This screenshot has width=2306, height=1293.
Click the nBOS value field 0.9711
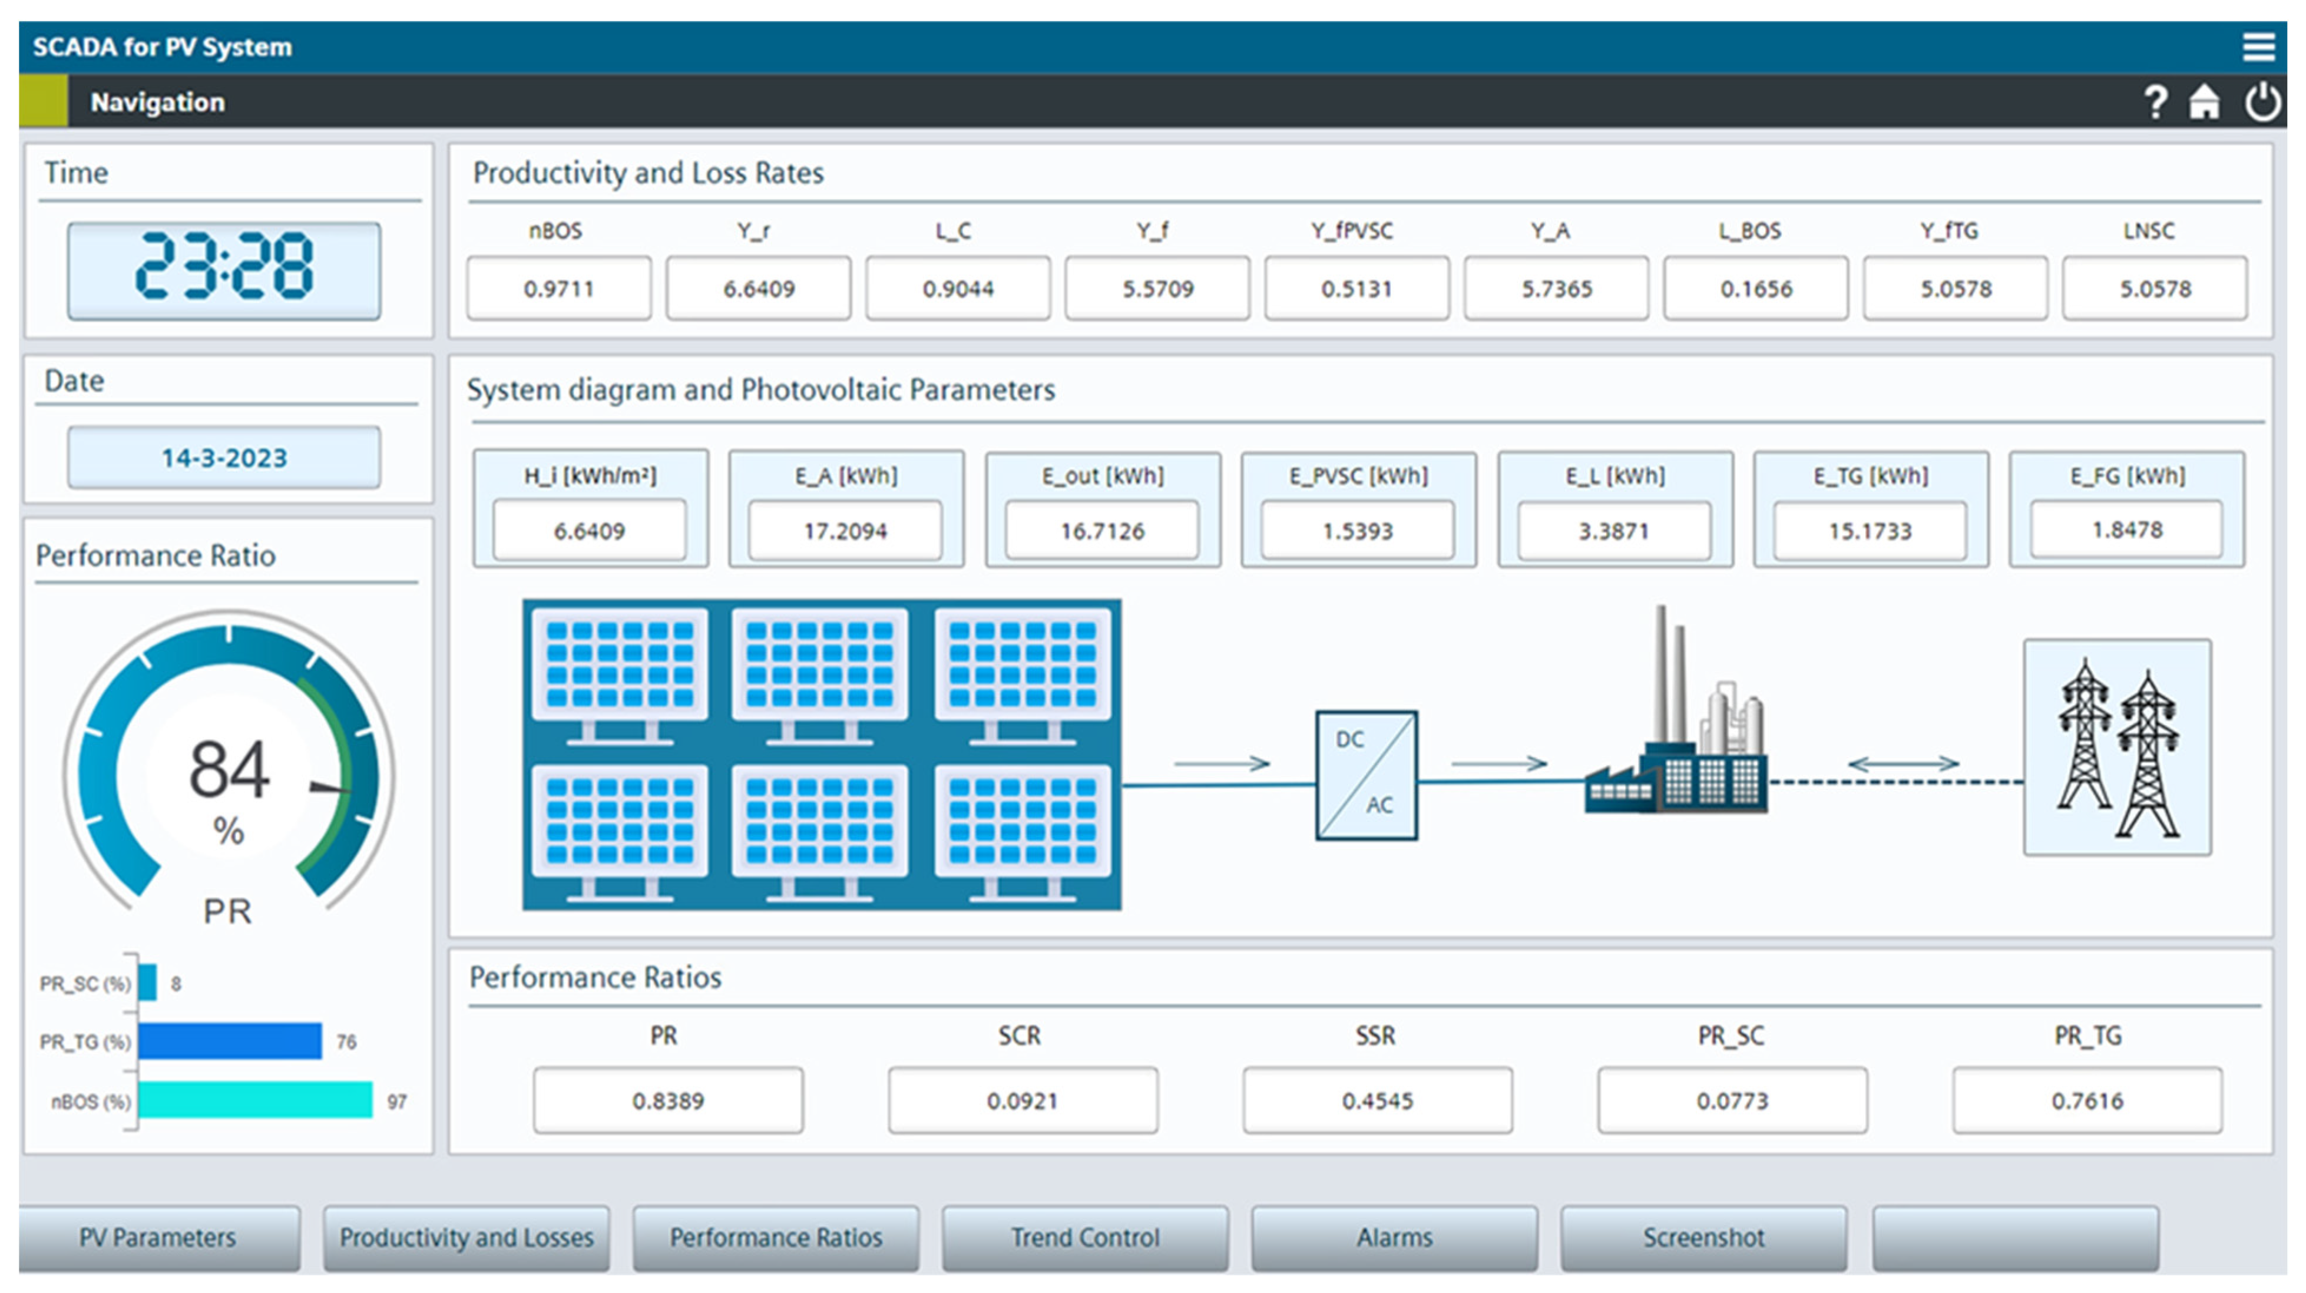pyautogui.click(x=558, y=288)
